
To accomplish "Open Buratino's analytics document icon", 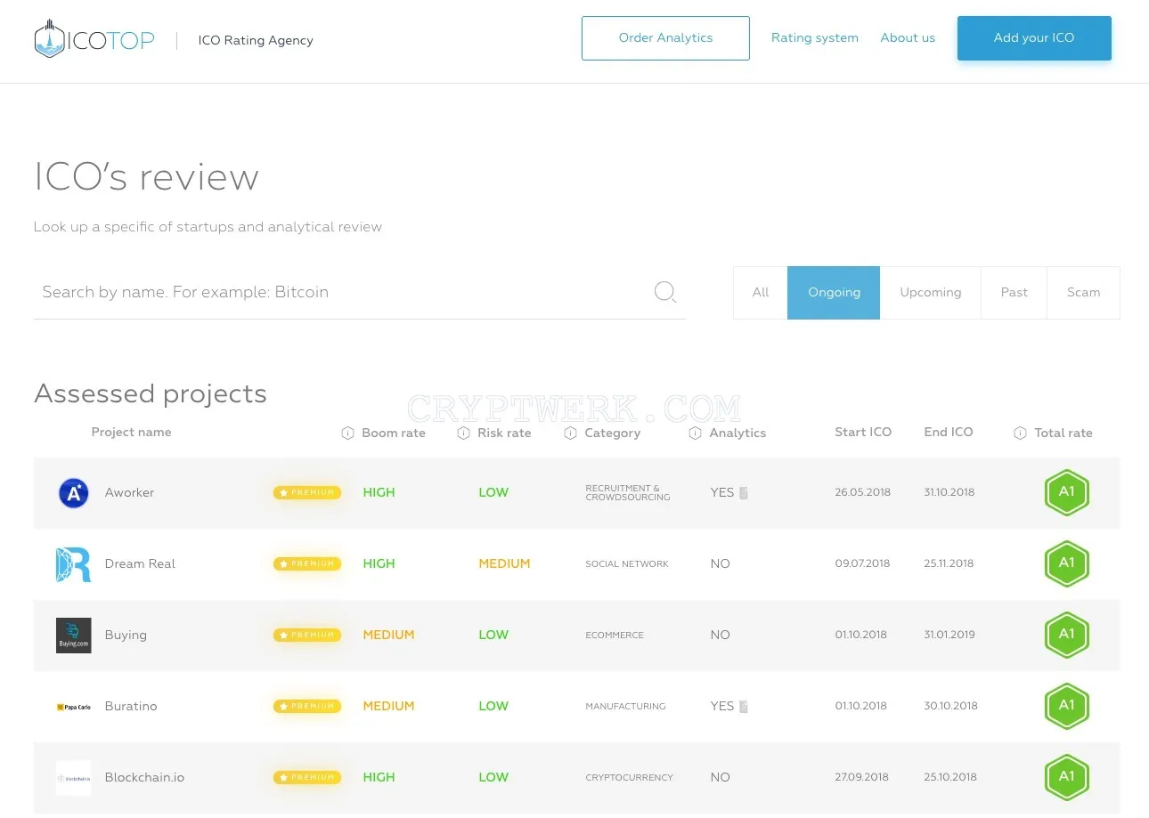I will 744,707.
